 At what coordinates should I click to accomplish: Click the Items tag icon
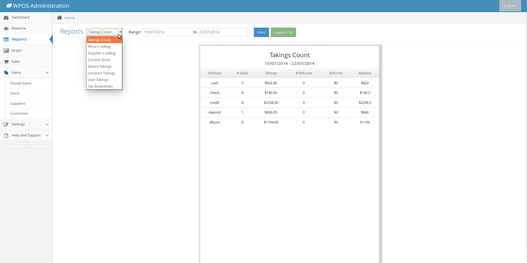6,73
